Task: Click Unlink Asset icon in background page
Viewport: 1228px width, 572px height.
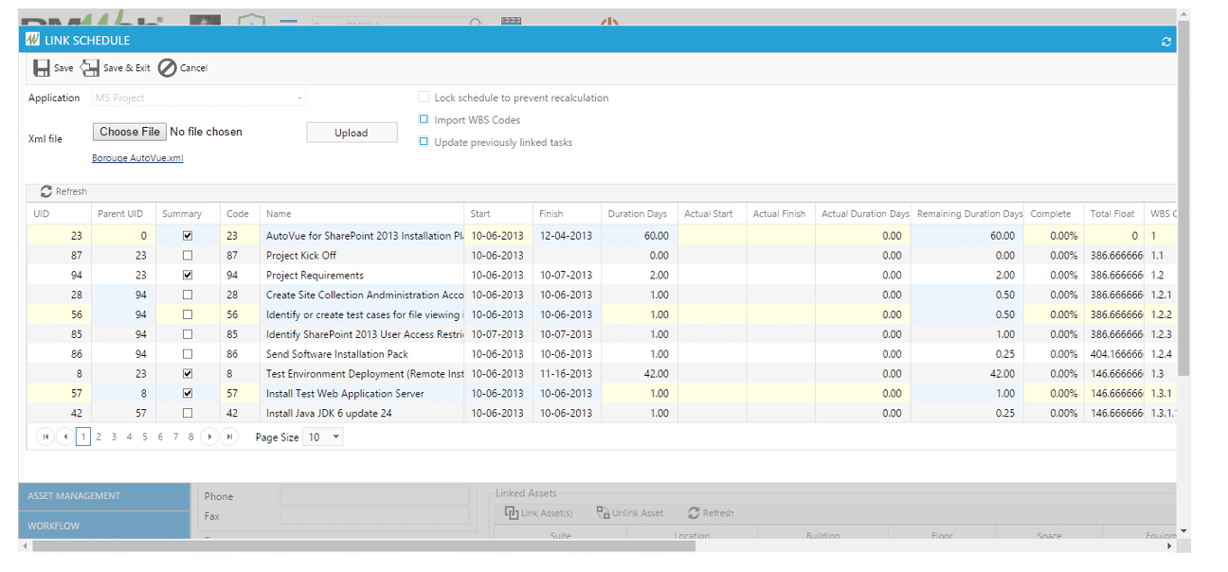Action: coord(603,512)
